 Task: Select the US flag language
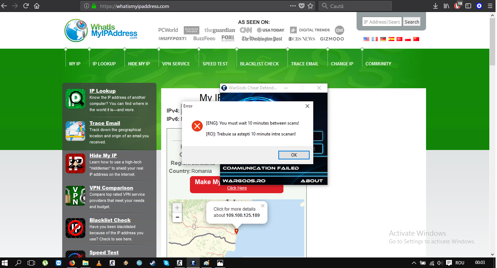click(x=366, y=39)
